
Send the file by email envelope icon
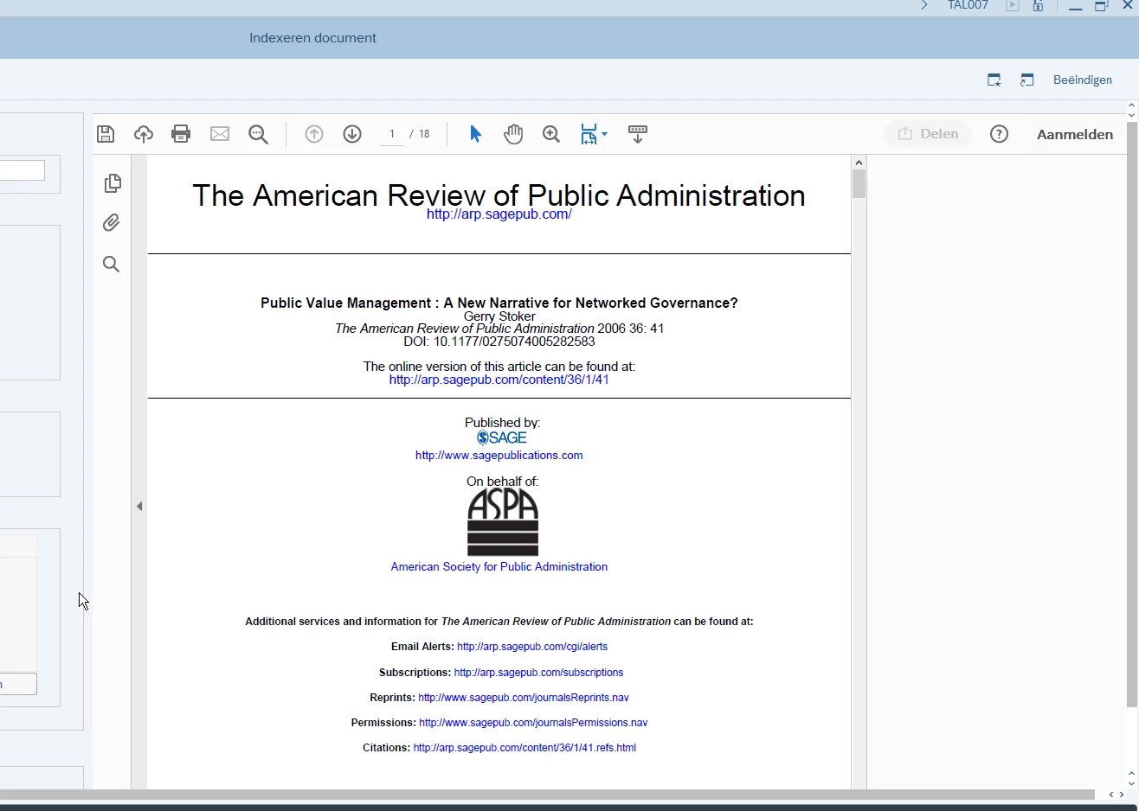point(220,134)
